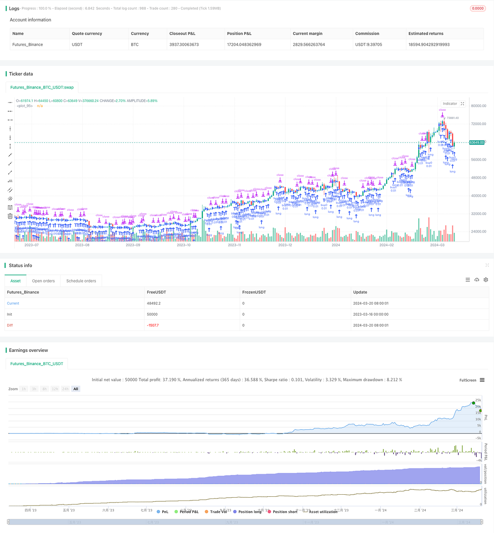
Task: Expand the chart with the fullscreen arrows icon
Action: click(x=462, y=103)
